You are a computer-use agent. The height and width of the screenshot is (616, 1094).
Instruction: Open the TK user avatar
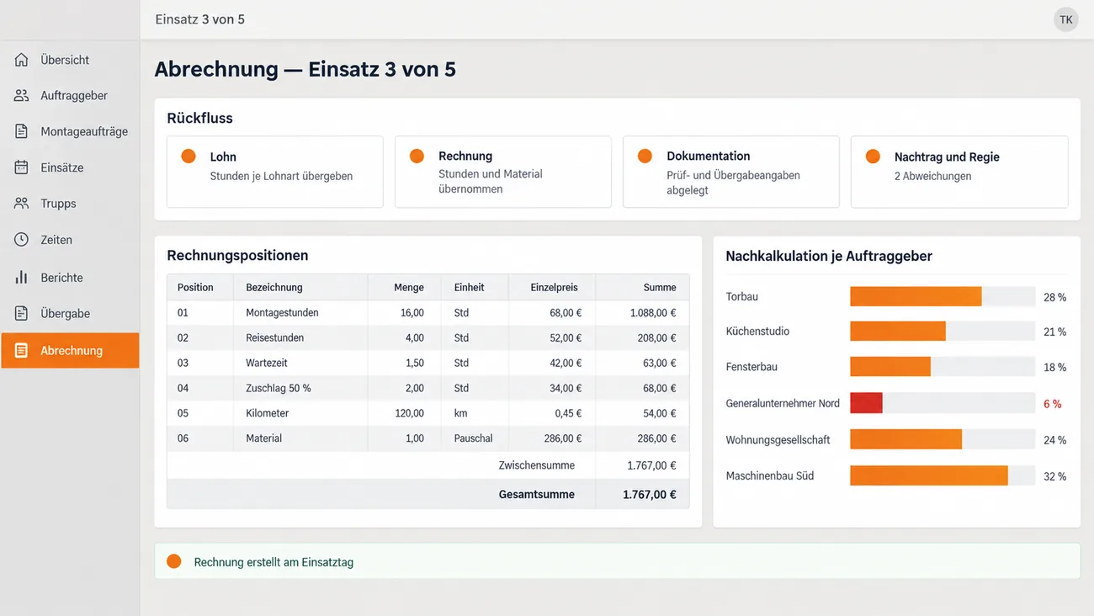point(1065,19)
